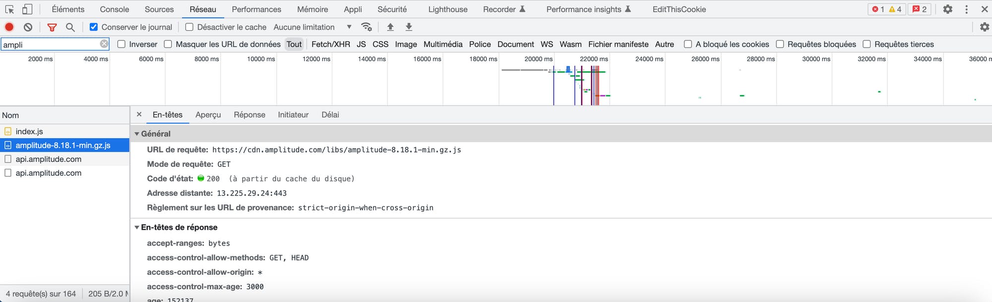Viewport: 992px width, 302px height.
Task: Toggle the filter funnel icon
Action: [x=52, y=27]
